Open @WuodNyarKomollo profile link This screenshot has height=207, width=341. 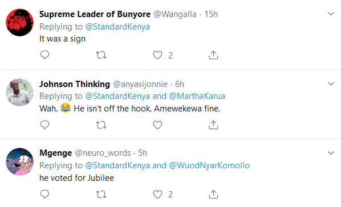tap(209, 165)
